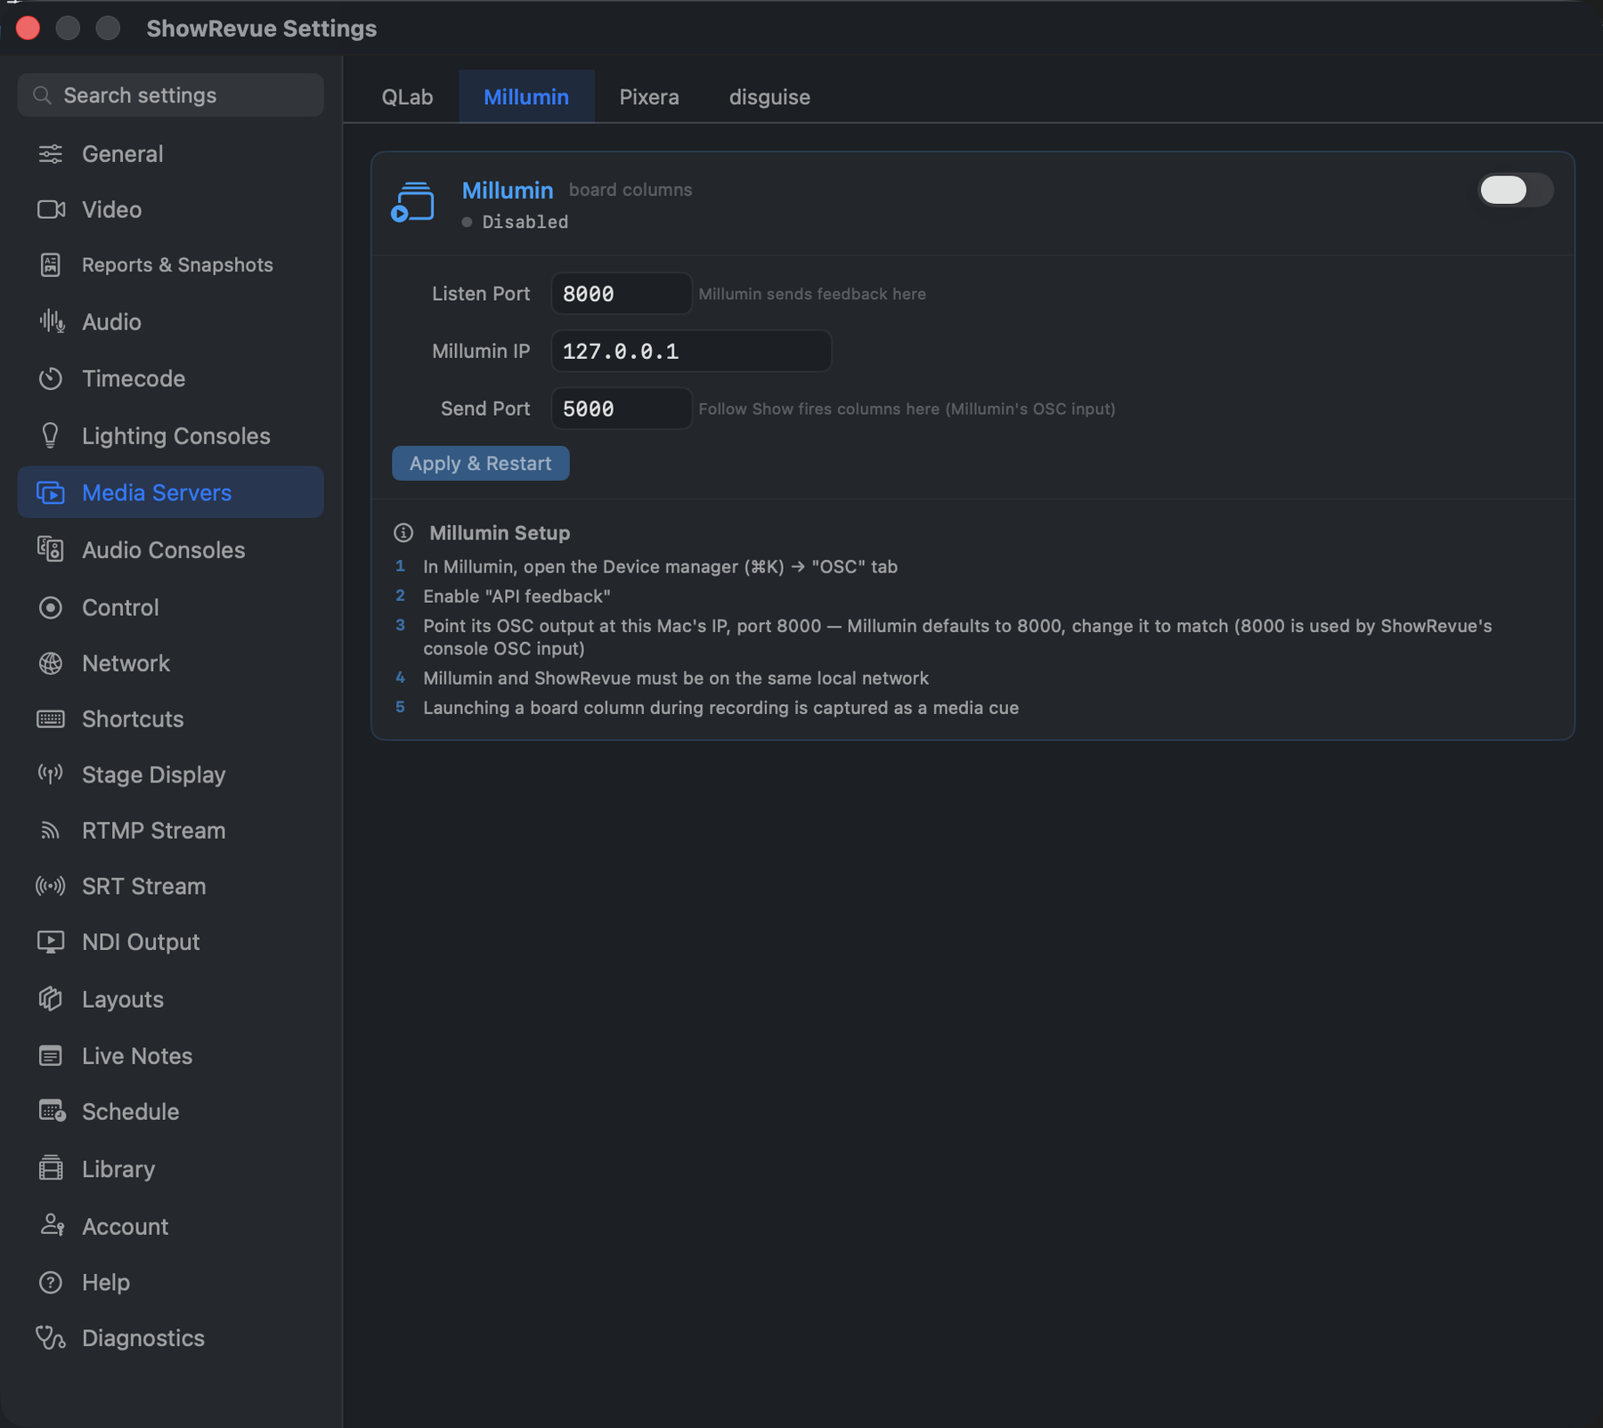The width and height of the screenshot is (1603, 1428).
Task: Click the Apply & Restart button
Action: (480, 463)
